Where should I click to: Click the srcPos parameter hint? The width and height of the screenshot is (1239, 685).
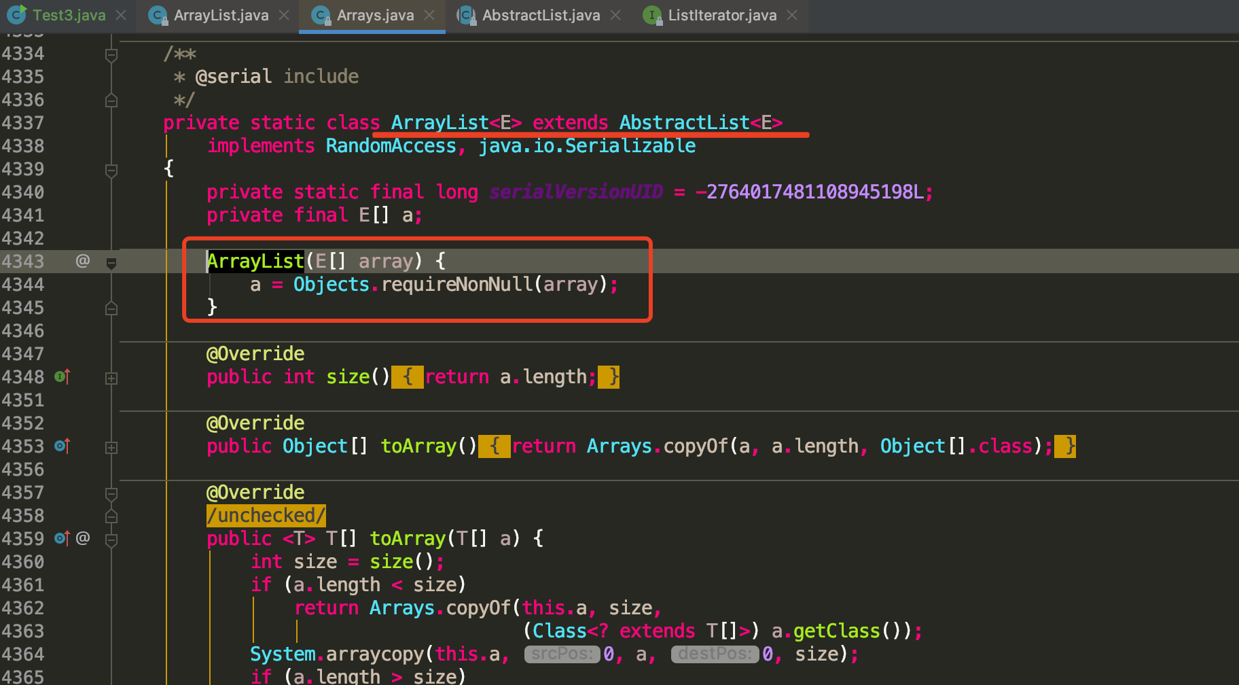tap(562, 654)
